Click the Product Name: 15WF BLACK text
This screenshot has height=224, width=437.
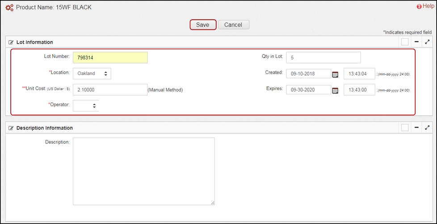[x=54, y=8]
